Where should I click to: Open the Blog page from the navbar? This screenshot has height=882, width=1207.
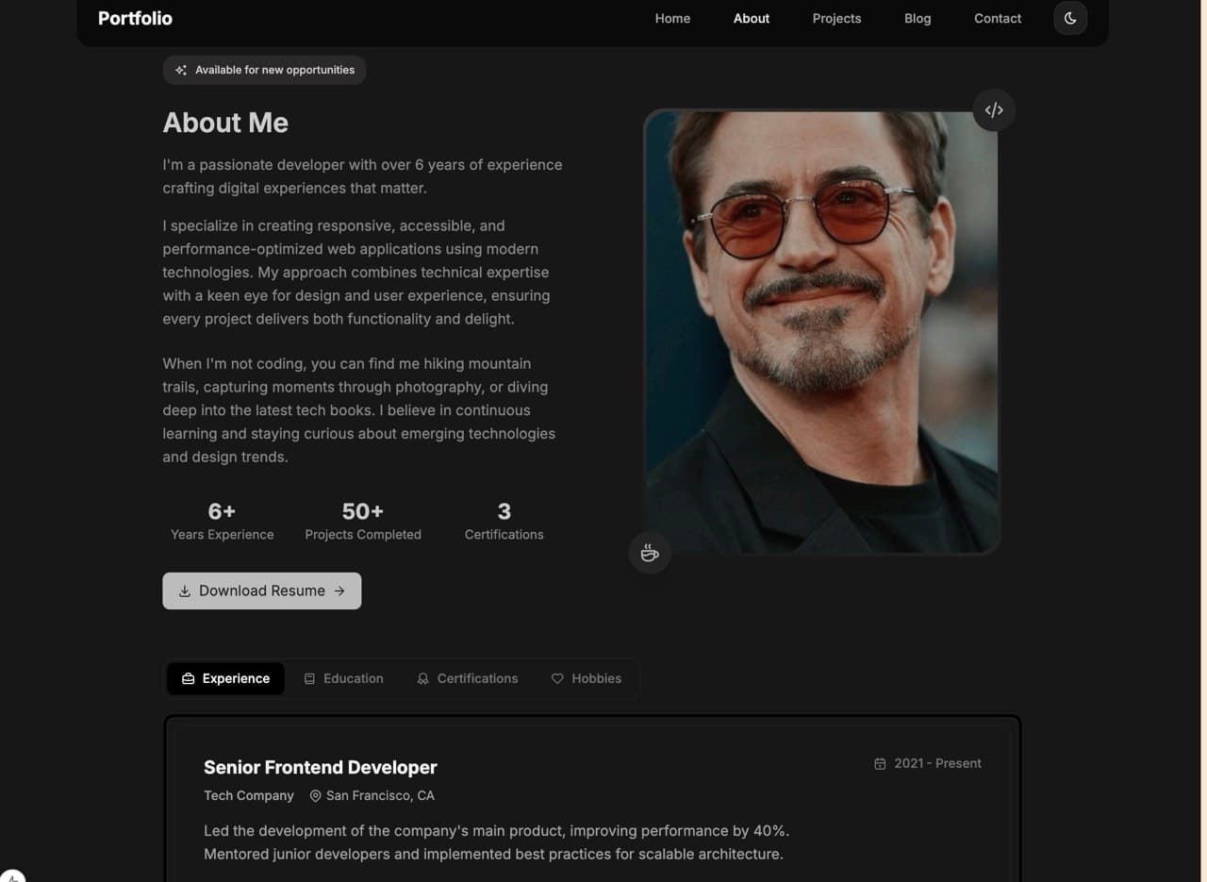918,18
